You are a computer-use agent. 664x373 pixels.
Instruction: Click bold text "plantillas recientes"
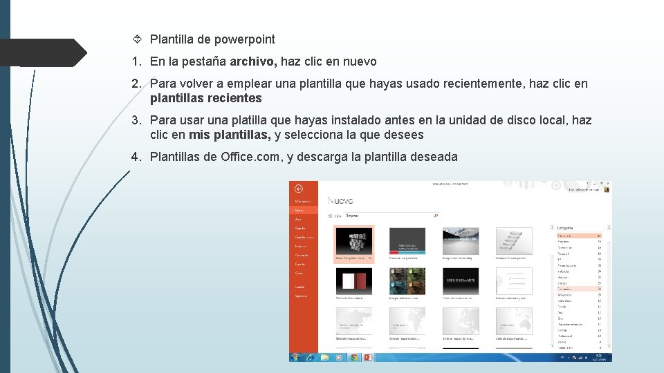206,98
